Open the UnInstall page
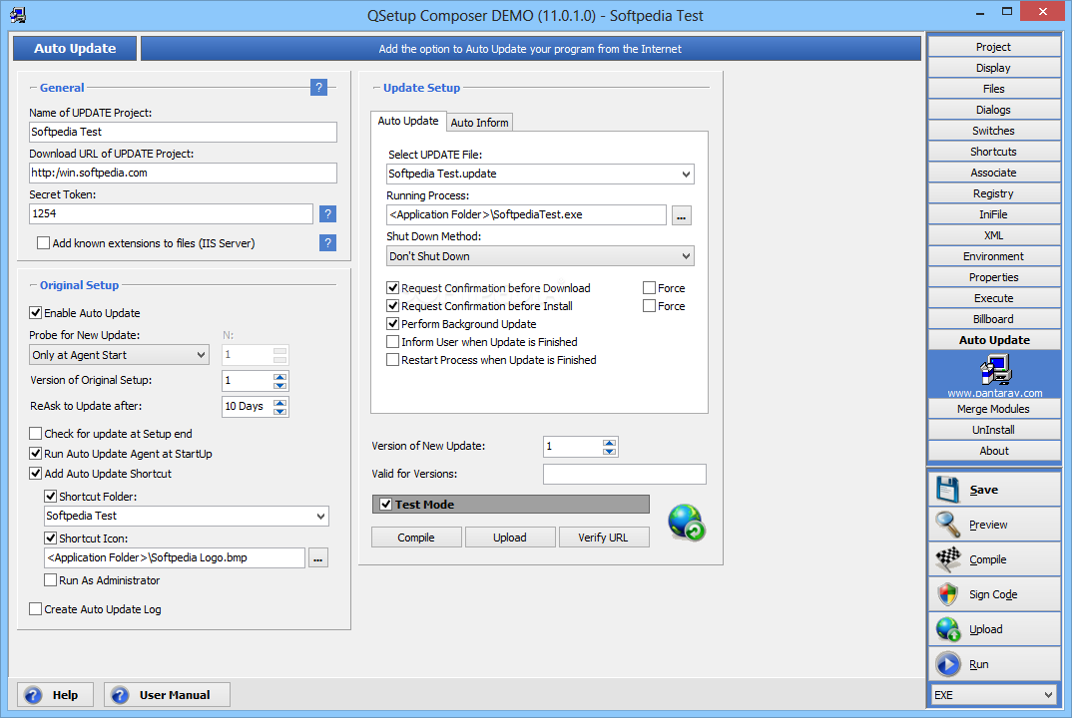 pos(994,430)
